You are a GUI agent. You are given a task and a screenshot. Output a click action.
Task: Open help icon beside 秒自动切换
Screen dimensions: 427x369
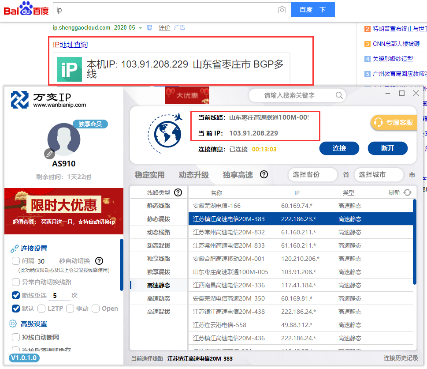[99, 261]
